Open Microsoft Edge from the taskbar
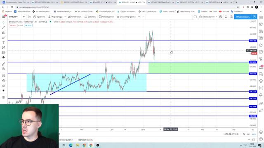This screenshot has width=264, height=148. 71,145
